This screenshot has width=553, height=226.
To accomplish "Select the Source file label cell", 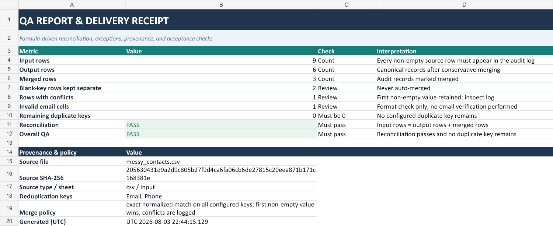I will (72, 161).
